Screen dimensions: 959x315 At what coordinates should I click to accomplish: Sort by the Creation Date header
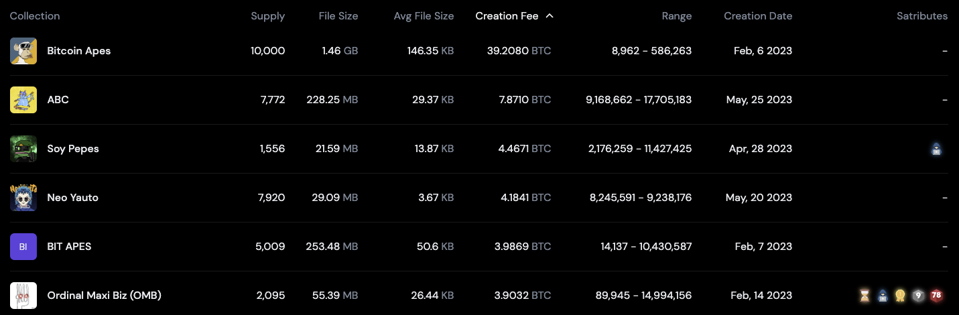click(x=757, y=16)
